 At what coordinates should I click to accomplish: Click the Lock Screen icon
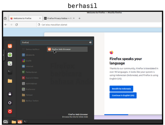coord(10,94)
